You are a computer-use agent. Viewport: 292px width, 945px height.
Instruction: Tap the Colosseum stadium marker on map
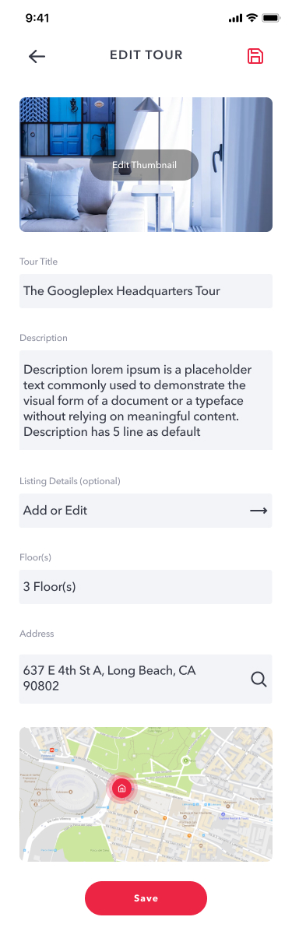tap(69, 790)
